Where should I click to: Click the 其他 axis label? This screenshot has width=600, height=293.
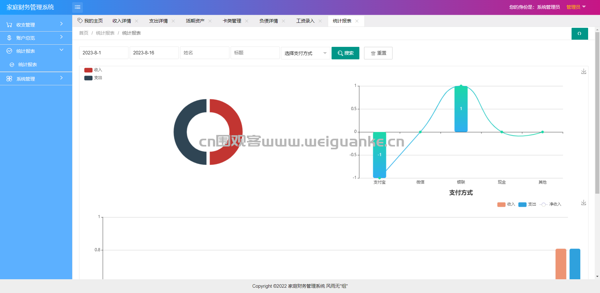(542, 182)
